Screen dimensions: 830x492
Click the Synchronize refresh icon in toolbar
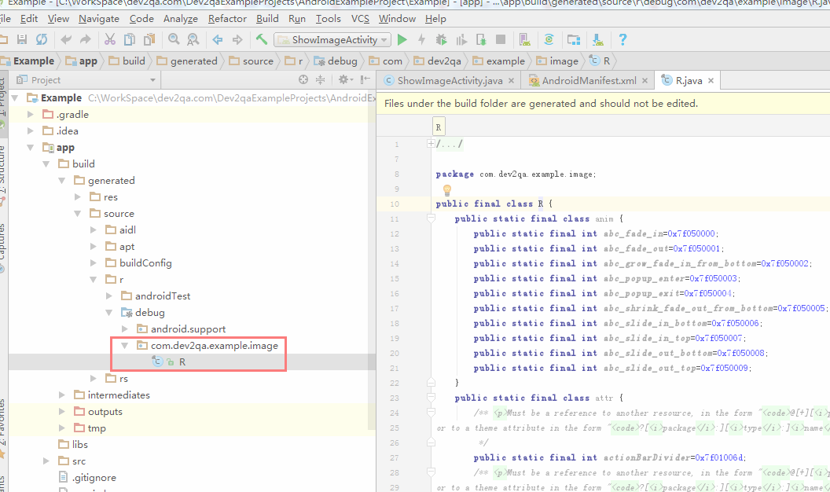click(41, 39)
